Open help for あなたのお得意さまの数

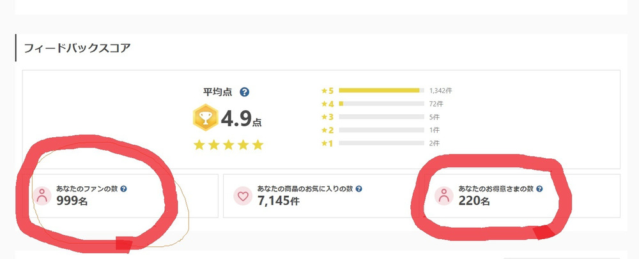[540, 189]
